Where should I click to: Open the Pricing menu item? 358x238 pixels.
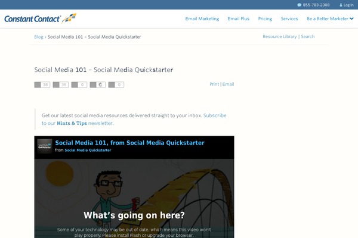[265, 18]
